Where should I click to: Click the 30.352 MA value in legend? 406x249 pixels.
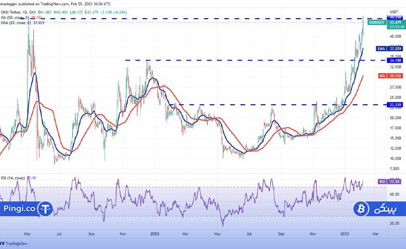point(36,18)
